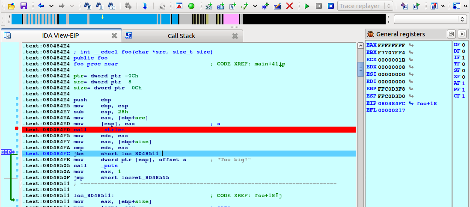The height and width of the screenshot is (207, 470).
Task: Click the yellow marker in the navigation band
Action: [x=102, y=17]
